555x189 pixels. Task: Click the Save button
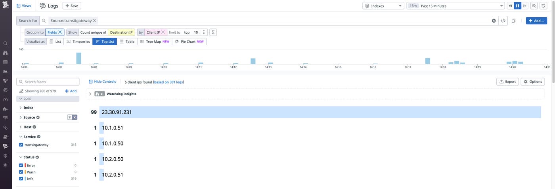point(72,6)
